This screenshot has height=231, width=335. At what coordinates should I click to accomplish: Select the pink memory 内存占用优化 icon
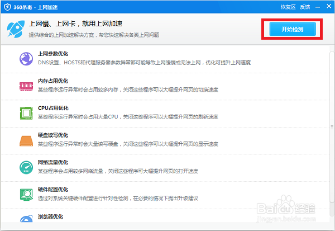point(26,86)
